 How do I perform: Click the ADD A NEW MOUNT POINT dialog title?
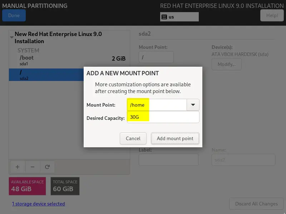tap(123, 73)
